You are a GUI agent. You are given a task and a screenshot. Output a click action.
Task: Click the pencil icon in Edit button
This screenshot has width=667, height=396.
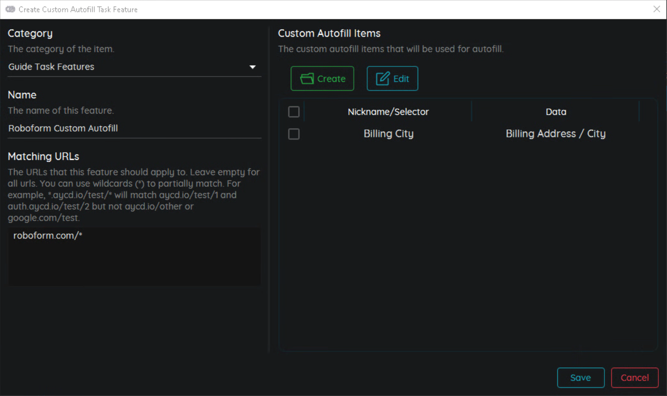pos(383,78)
